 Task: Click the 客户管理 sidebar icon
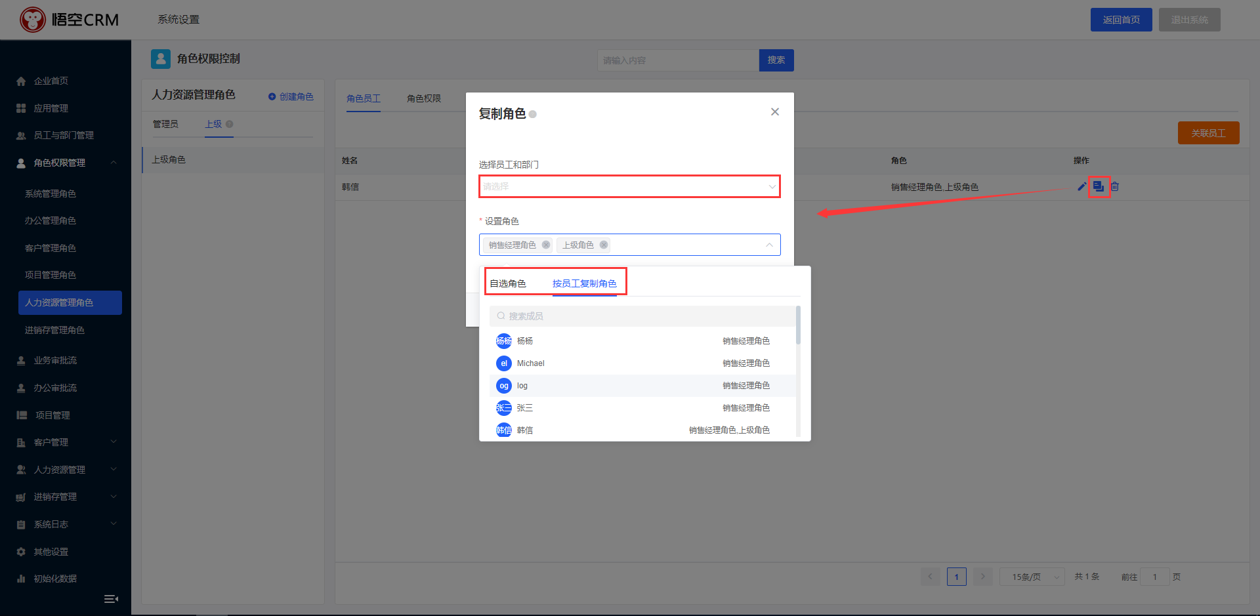(x=21, y=443)
